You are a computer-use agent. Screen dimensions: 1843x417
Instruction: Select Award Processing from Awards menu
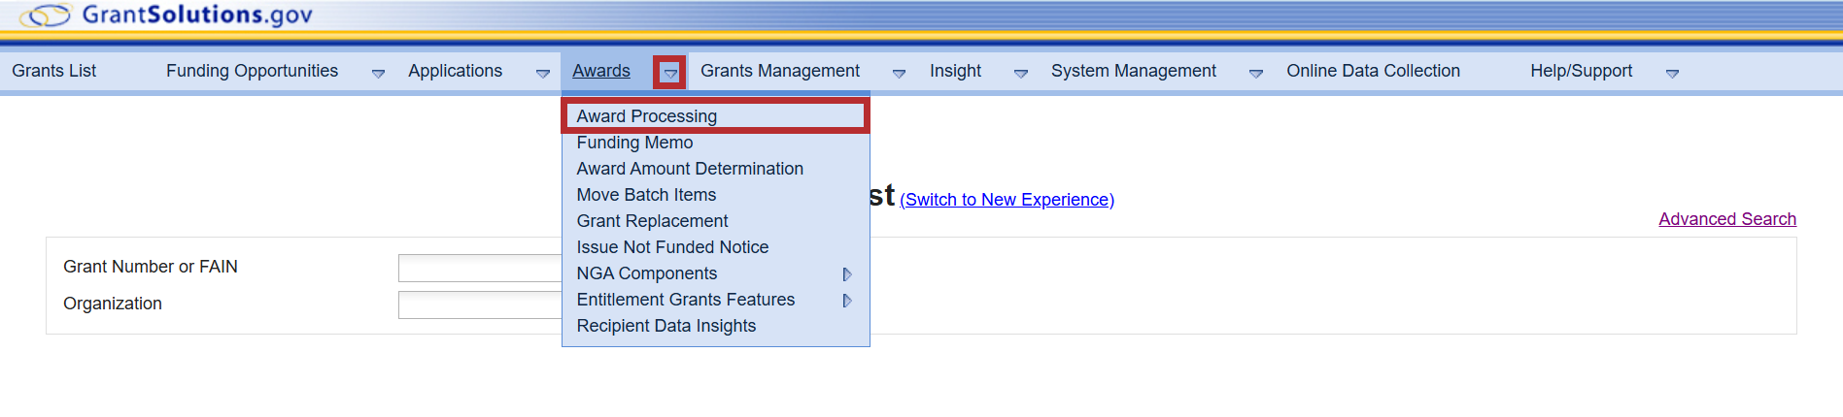pos(646,116)
